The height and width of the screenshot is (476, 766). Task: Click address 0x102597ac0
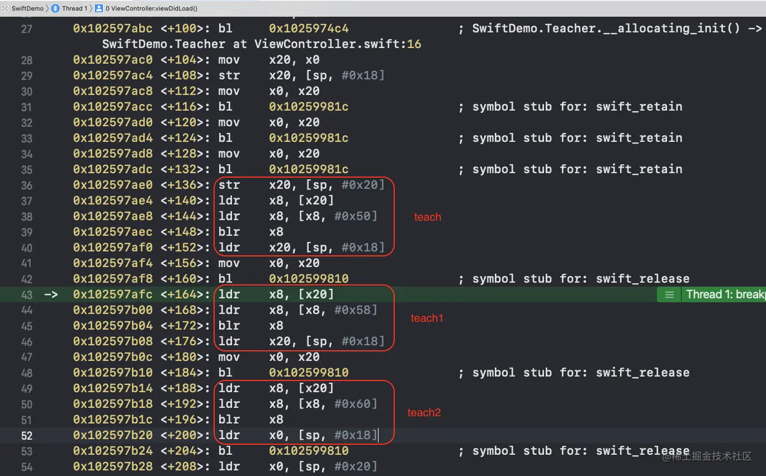click(113, 60)
